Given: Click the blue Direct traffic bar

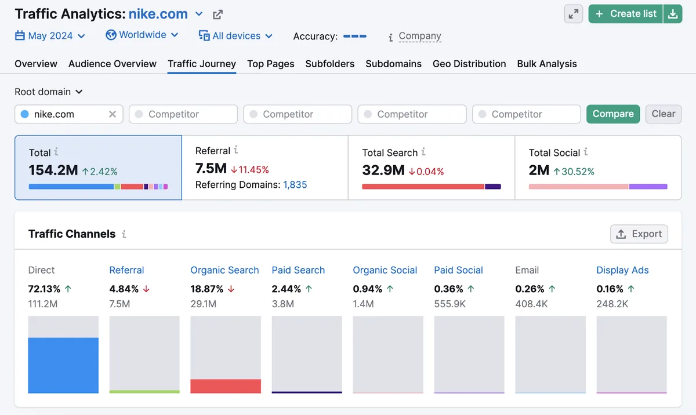Looking at the screenshot, I should pos(63,365).
